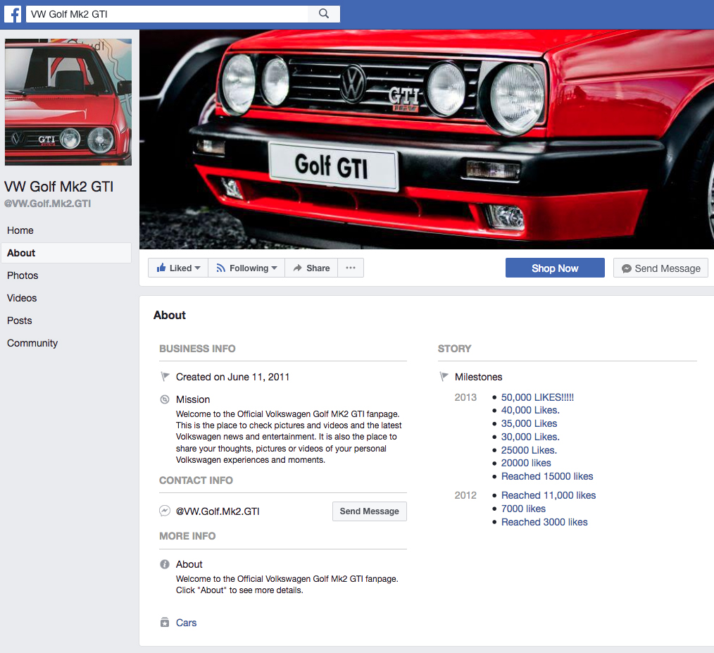Click the Cars category icon
This screenshot has width=714, height=653.
click(x=165, y=623)
